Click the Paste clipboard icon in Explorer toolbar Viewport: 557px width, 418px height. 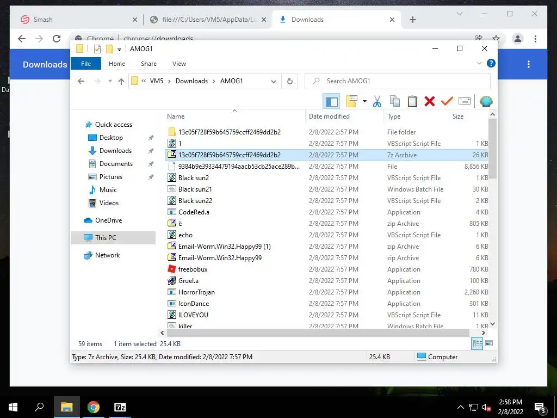pos(412,102)
